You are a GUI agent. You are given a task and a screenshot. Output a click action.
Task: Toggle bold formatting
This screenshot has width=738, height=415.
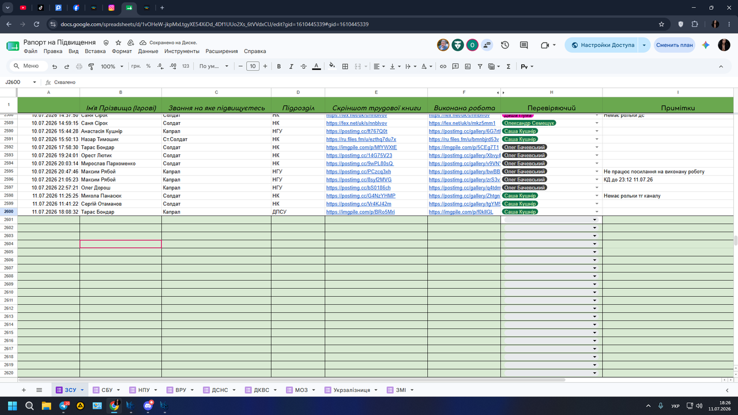[279, 66]
